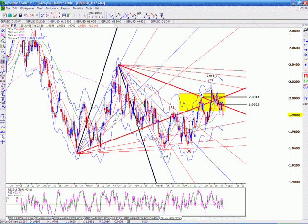Open the Reports menu
308x224 pixels.
[65, 8]
